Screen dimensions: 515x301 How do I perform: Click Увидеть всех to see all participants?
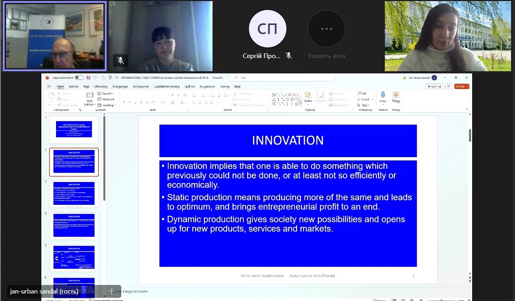point(327,56)
